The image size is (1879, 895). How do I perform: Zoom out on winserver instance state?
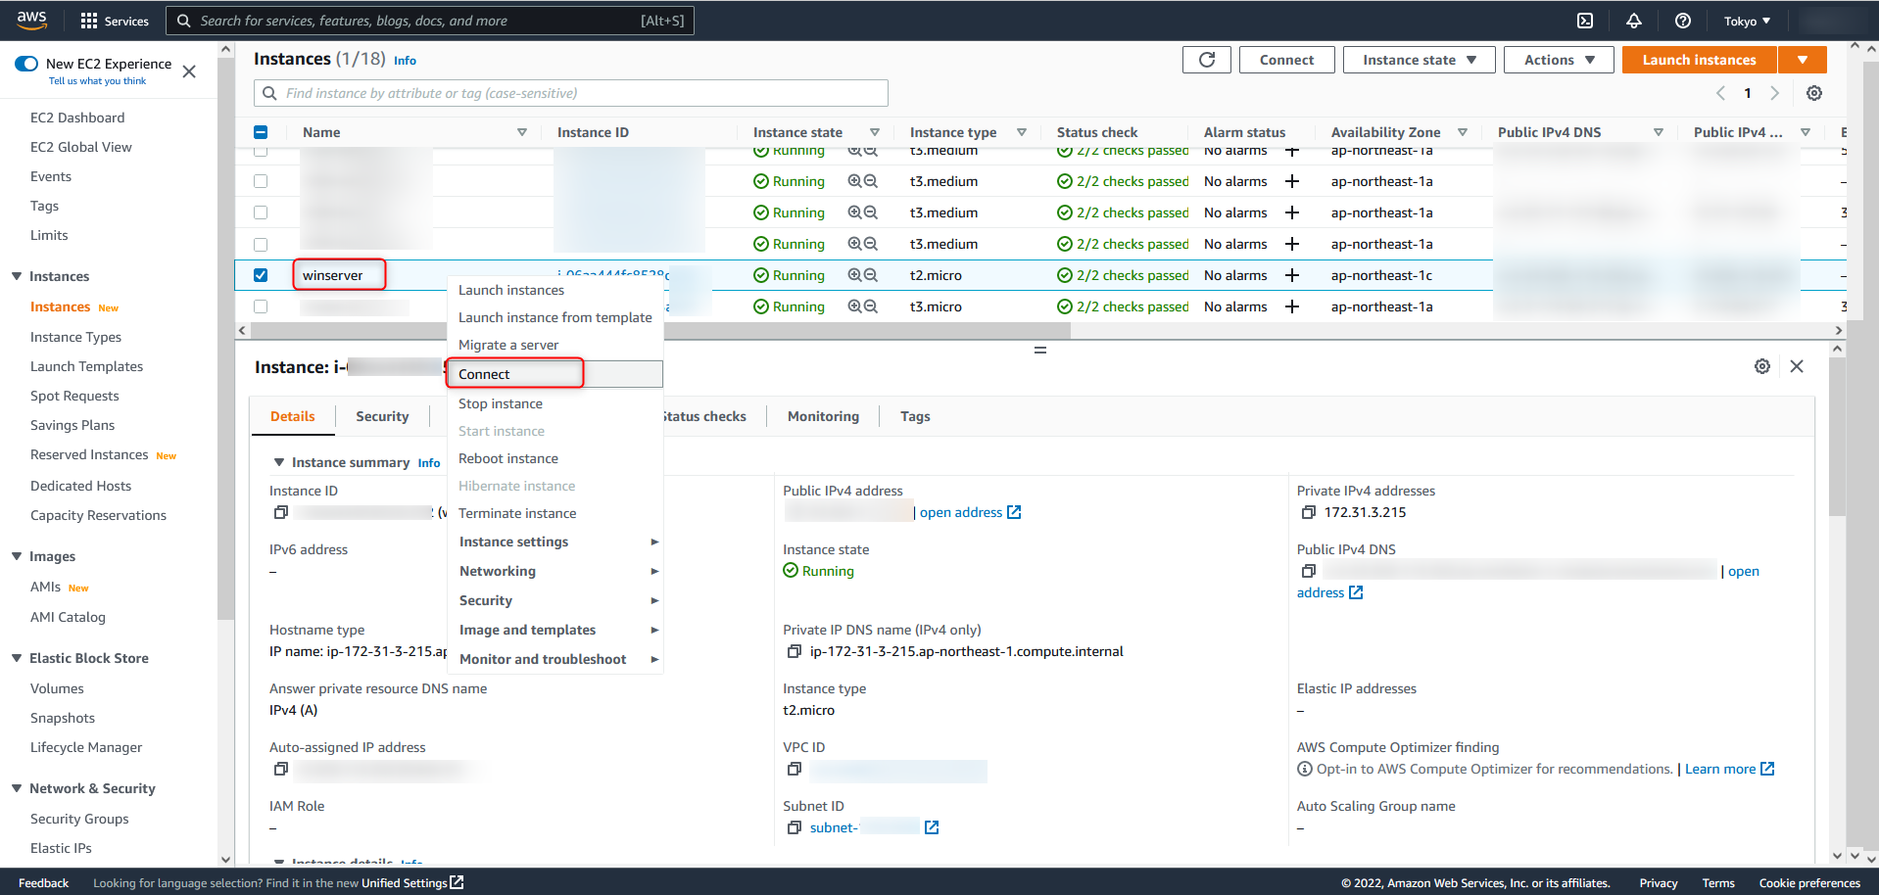[x=870, y=275]
